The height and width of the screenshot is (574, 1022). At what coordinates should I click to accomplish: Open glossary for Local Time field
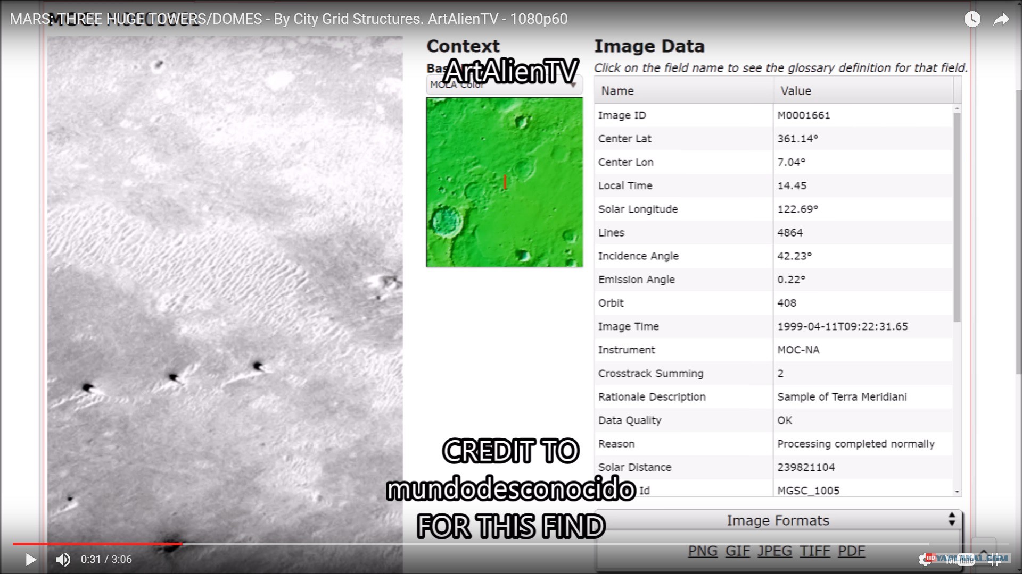[625, 185]
